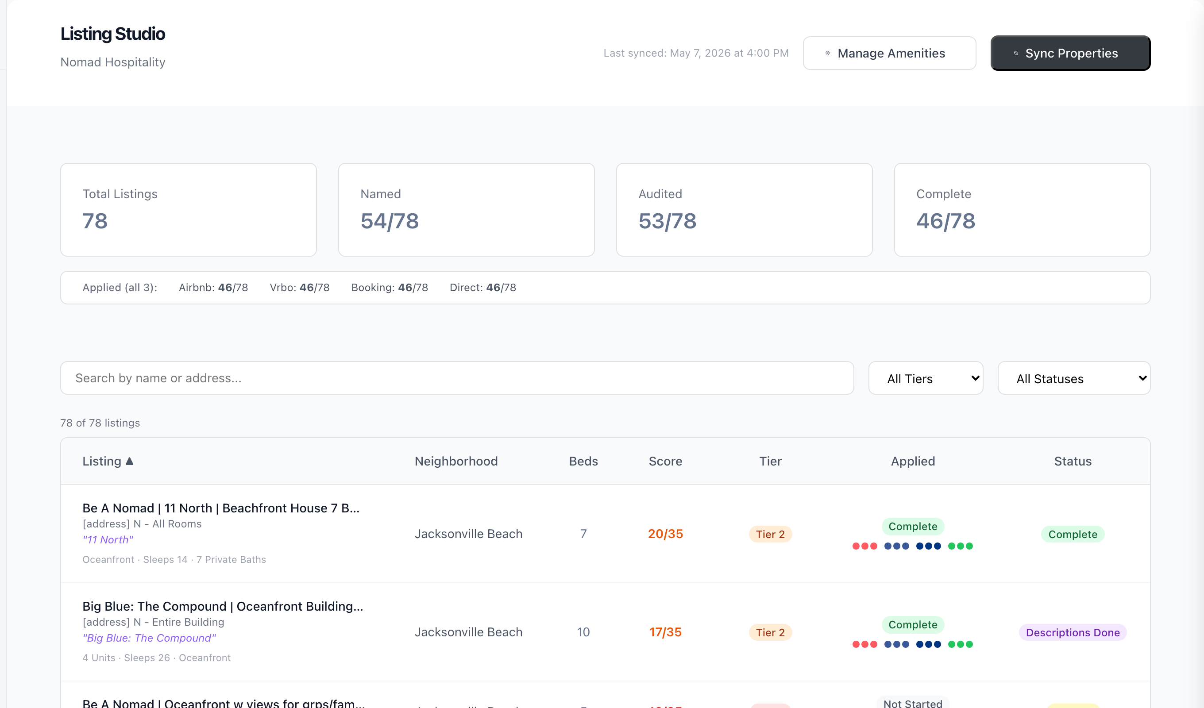Sort by the Tier column header
The image size is (1204, 708).
pyautogui.click(x=770, y=461)
